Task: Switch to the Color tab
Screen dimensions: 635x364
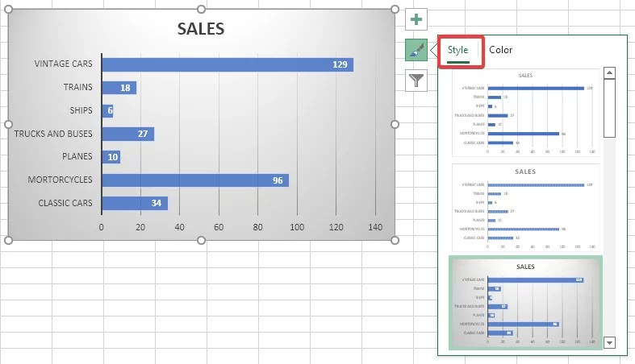Action: tap(500, 50)
